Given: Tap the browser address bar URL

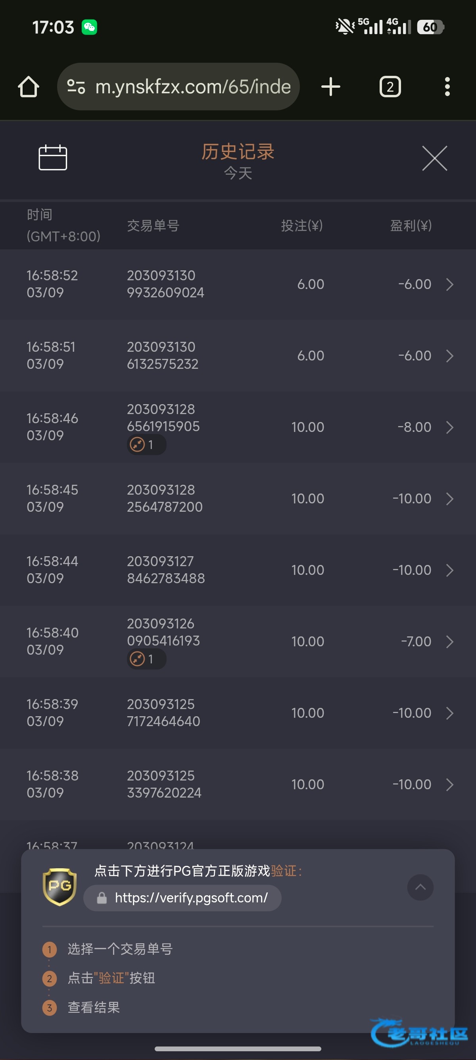Looking at the screenshot, I should (193, 87).
